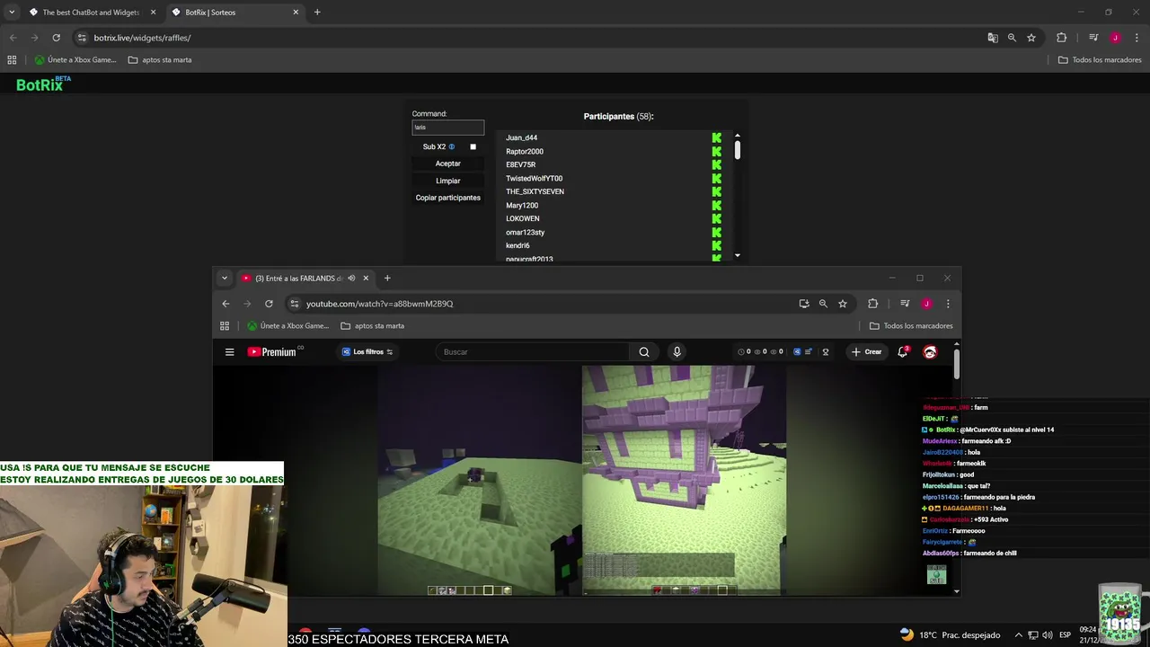Open YouTube account avatar menu
Viewport: 1150px width, 647px height.
930,352
